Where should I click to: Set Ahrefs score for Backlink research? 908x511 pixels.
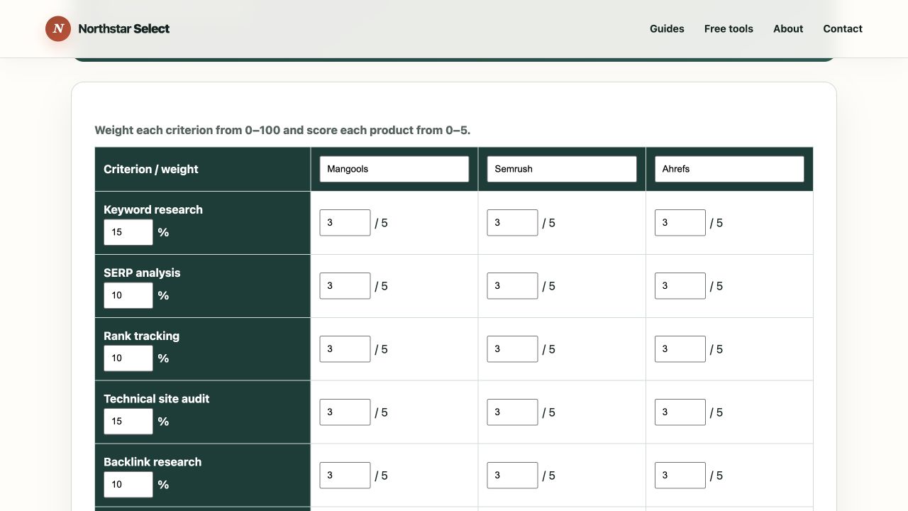pyautogui.click(x=680, y=476)
